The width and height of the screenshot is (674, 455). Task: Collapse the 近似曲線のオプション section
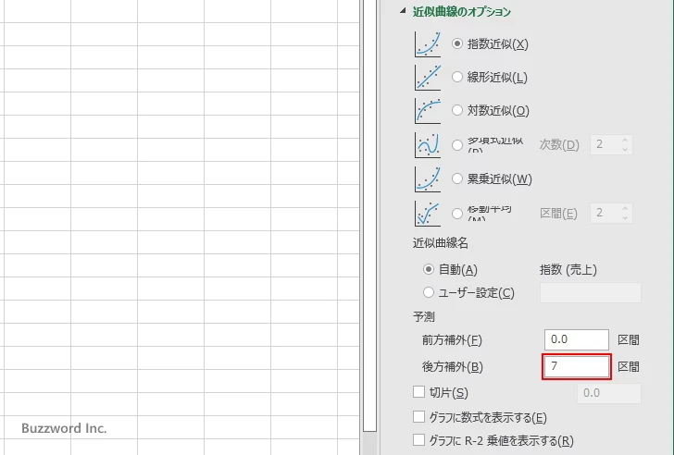(403, 11)
